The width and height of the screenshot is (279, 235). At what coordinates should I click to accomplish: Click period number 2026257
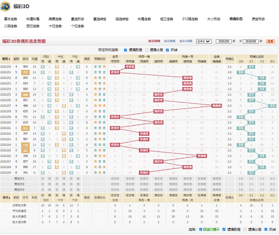click(x=6, y=106)
